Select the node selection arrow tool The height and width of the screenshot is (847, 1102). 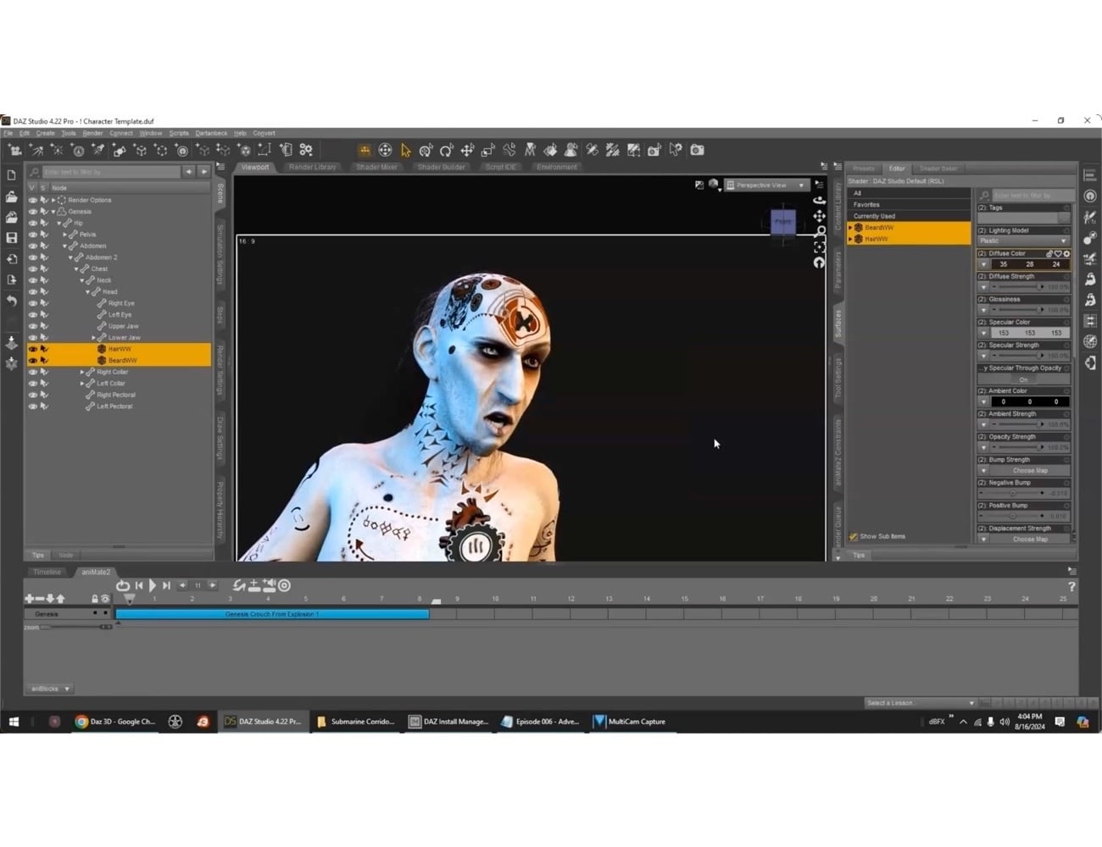[x=405, y=150]
